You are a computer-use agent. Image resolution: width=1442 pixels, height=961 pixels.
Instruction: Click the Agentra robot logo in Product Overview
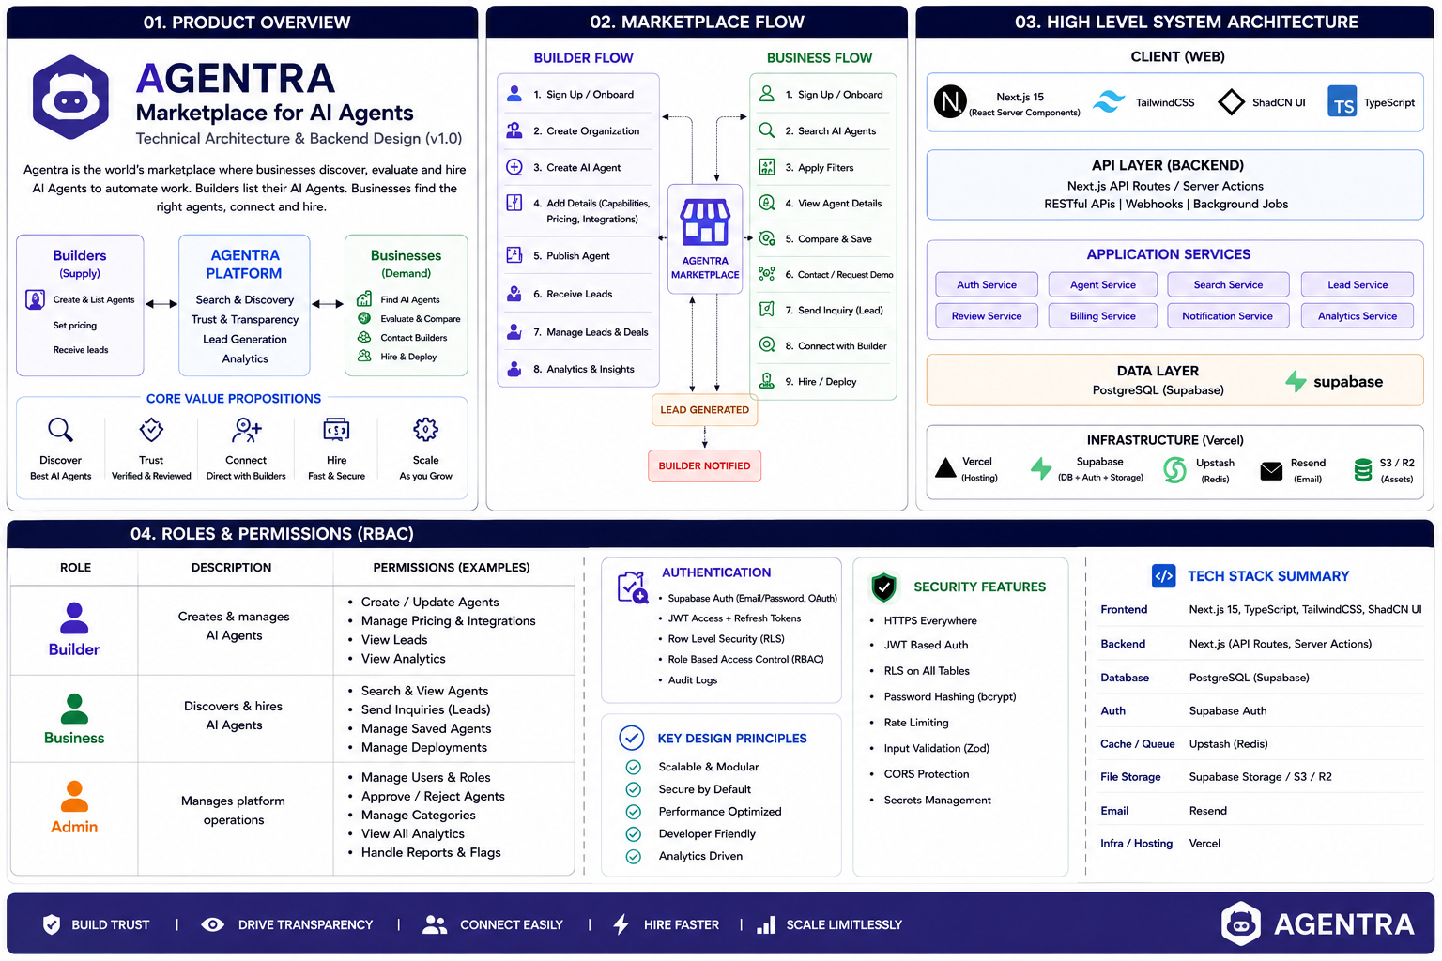(x=70, y=97)
